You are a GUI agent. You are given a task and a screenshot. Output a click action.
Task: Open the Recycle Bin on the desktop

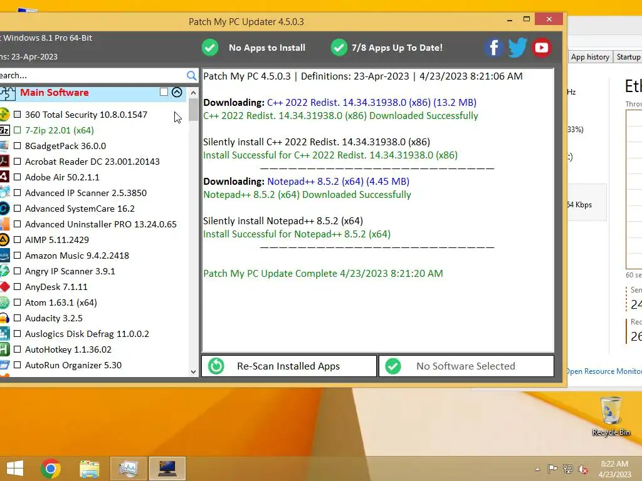(611, 416)
